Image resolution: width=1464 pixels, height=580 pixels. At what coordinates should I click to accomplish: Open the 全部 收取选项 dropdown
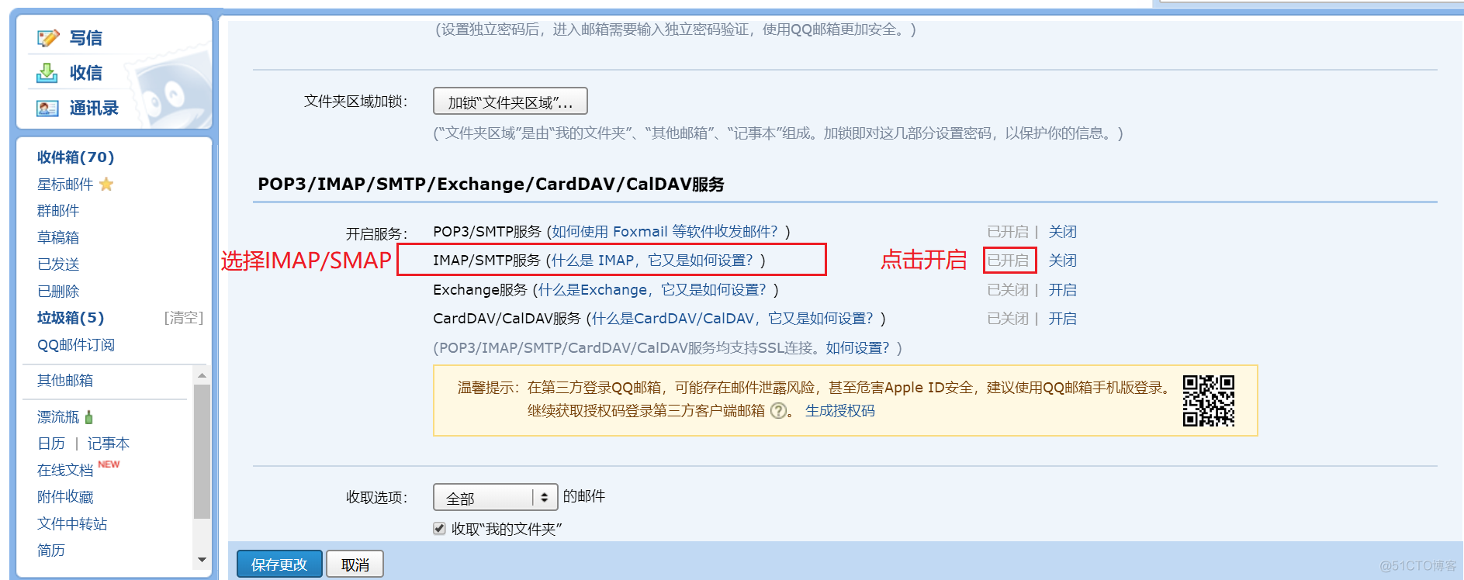click(x=495, y=497)
